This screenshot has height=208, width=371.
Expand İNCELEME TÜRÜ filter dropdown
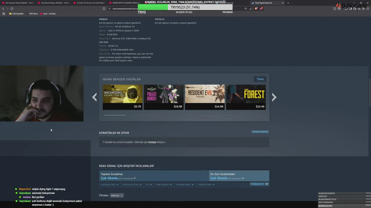click(109, 185)
